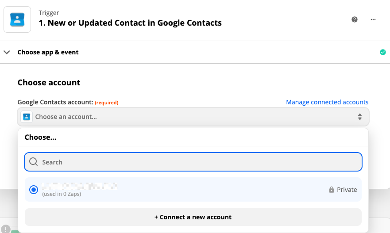Click the trigger title New or Updated Contact
This screenshot has height=233, width=390.
coord(130,23)
